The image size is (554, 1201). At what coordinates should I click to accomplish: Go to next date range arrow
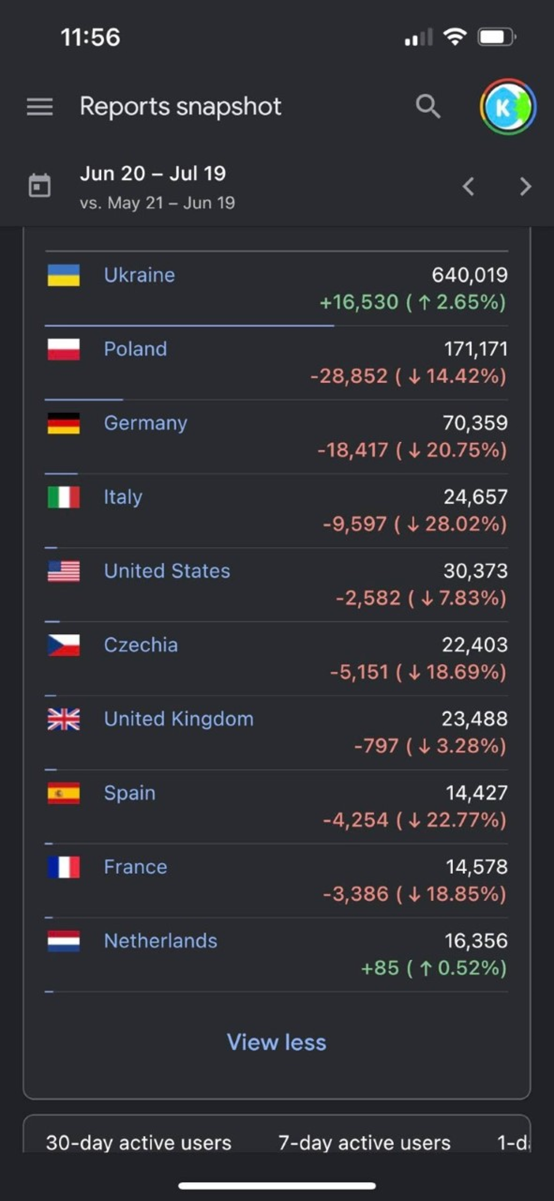pyautogui.click(x=525, y=187)
